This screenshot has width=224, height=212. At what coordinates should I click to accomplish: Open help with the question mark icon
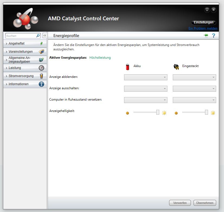click(213, 35)
